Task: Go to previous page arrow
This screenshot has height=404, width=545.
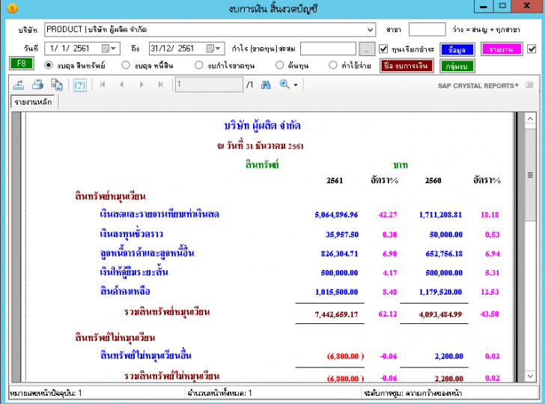Action: point(121,85)
